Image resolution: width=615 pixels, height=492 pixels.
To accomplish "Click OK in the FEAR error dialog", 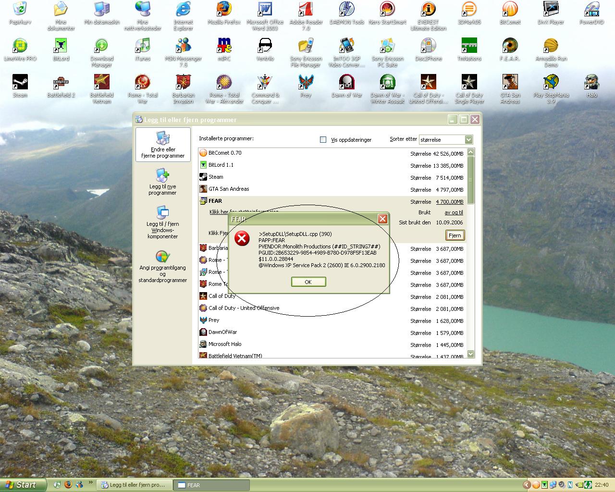I will pyautogui.click(x=308, y=282).
